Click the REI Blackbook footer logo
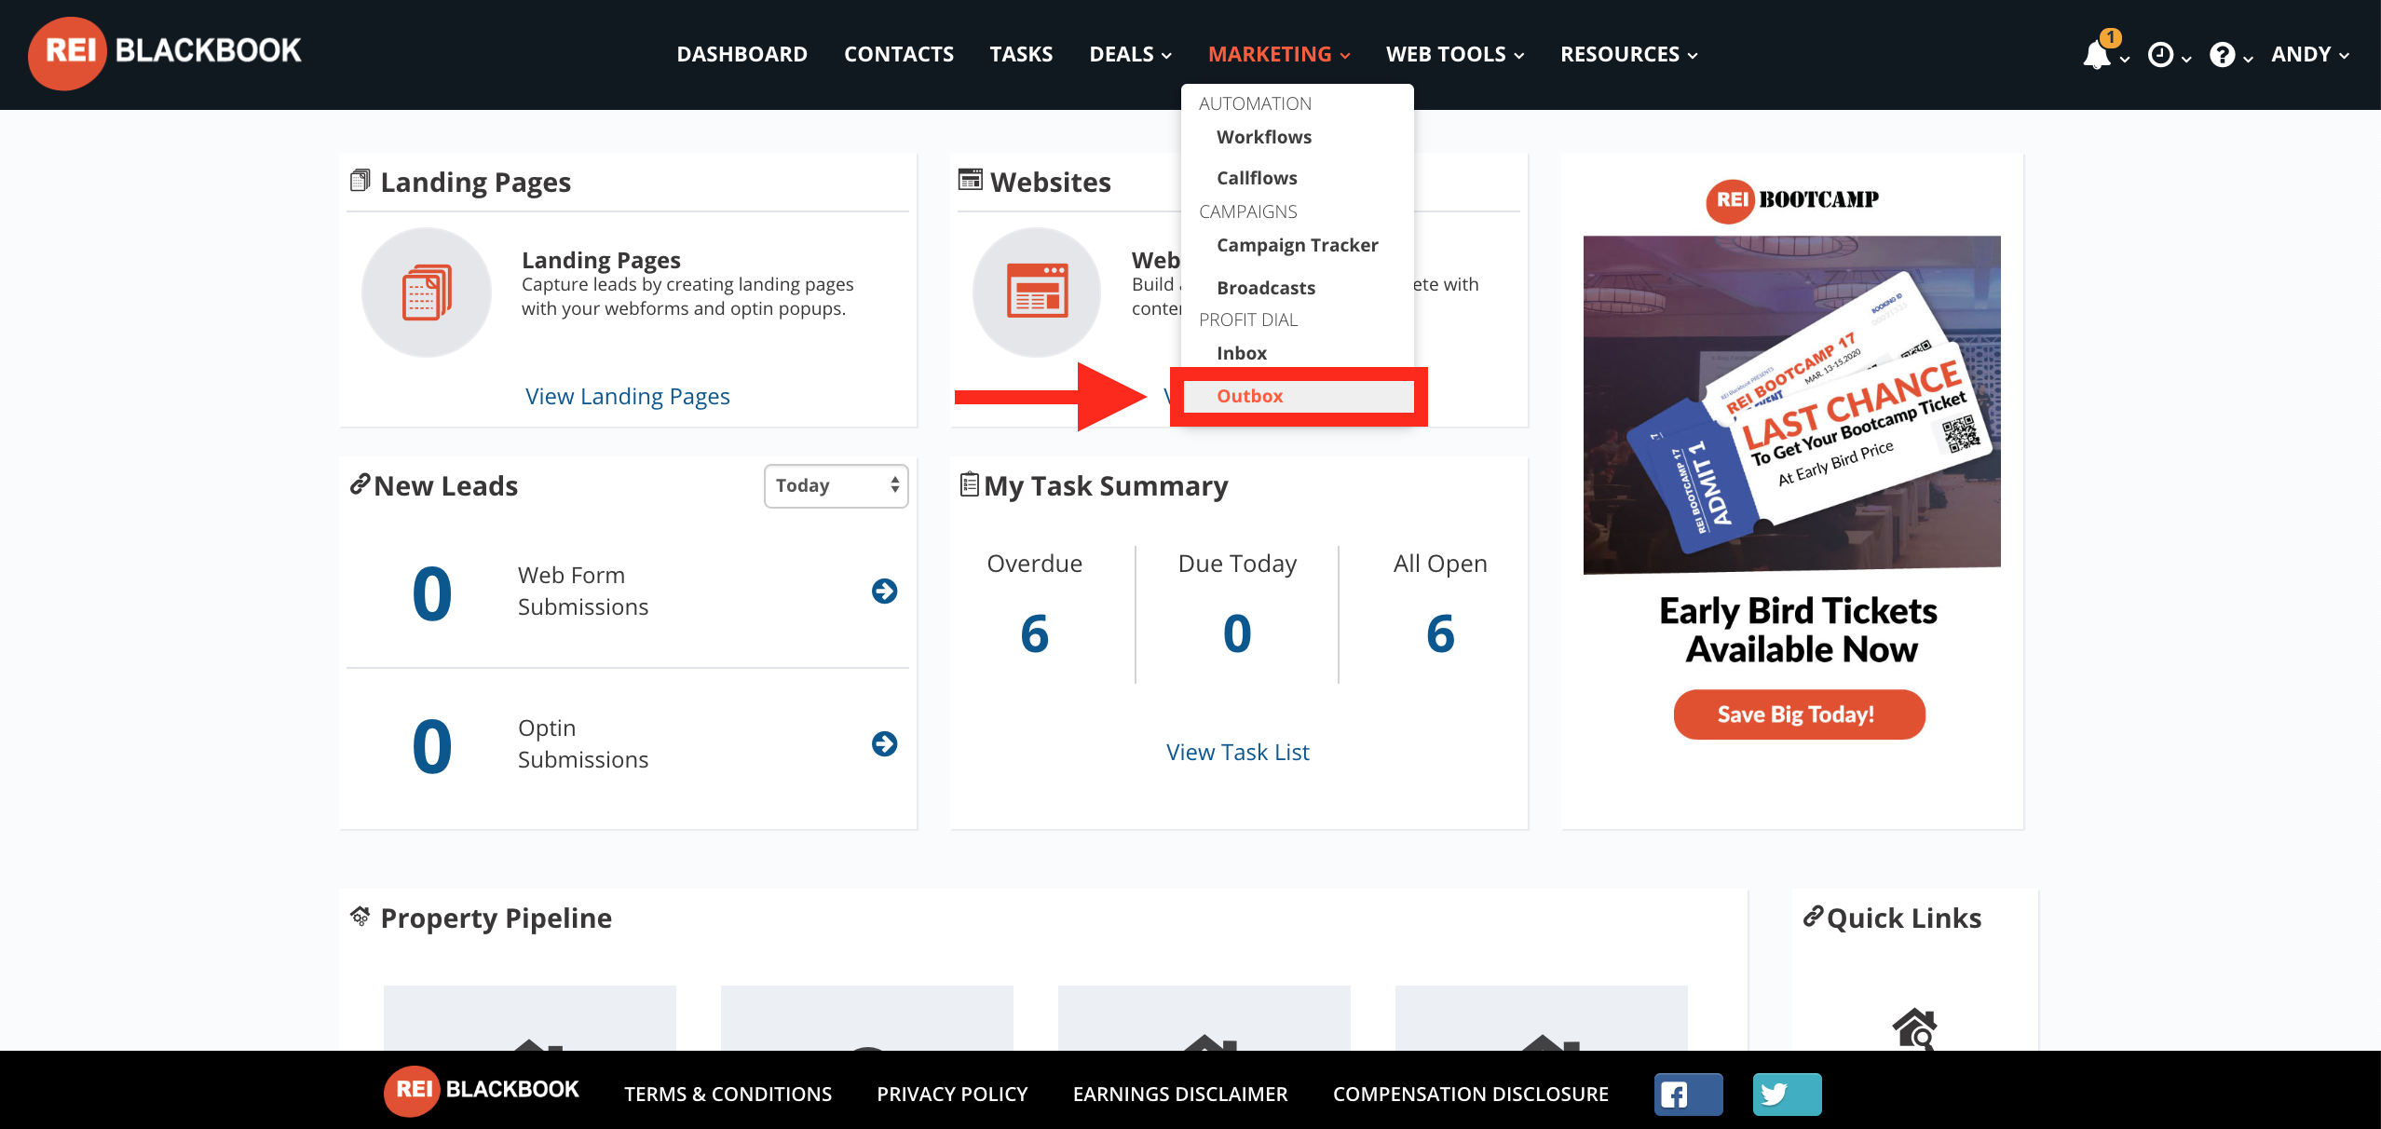The image size is (2381, 1129). point(482,1090)
